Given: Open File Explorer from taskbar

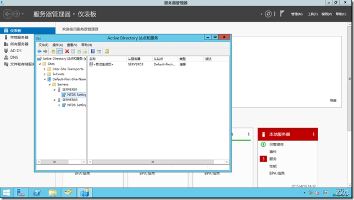Looking at the screenshot, I should 53,193.
